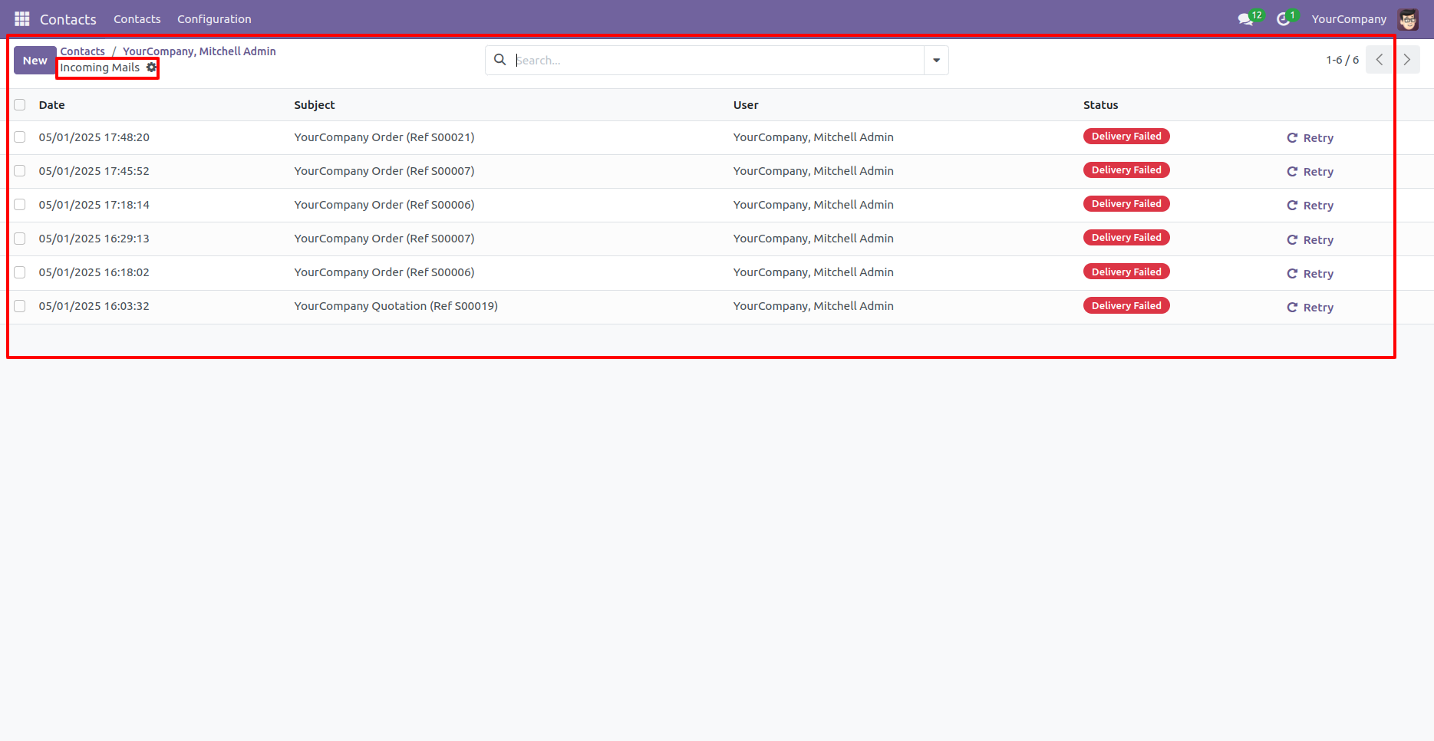Go back via the Contacts breadcrumb link
Viewport: 1434px width, 741px height.
pyautogui.click(x=82, y=51)
